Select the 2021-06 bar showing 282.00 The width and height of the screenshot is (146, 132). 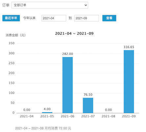click(67, 85)
